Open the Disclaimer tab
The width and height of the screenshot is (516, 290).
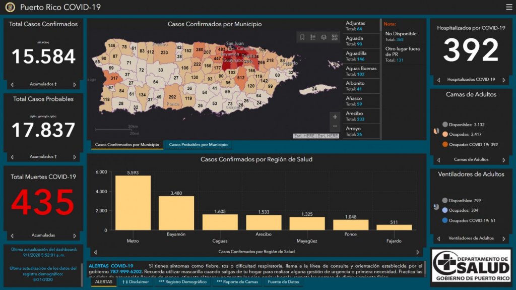(136, 282)
